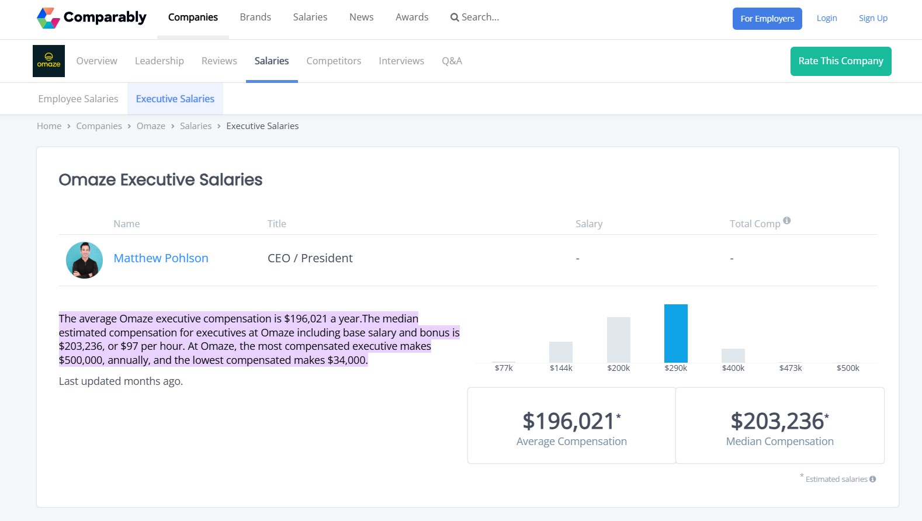Open the Competitors tab
Viewport: 922px width, 521px height.
[334, 61]
